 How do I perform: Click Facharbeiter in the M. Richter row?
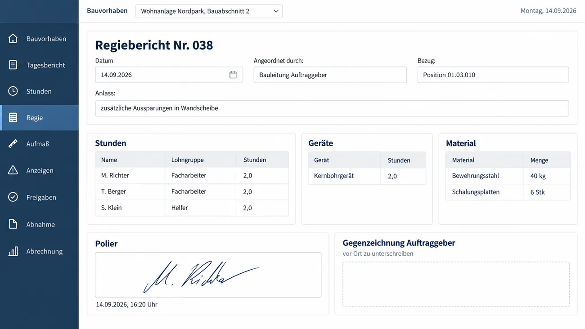201,175
